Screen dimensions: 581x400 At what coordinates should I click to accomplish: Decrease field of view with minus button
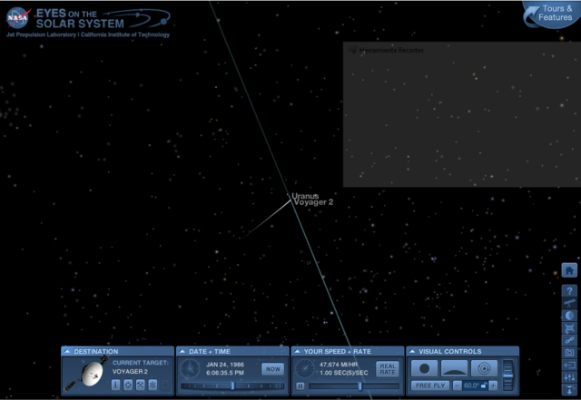point(458,385)
